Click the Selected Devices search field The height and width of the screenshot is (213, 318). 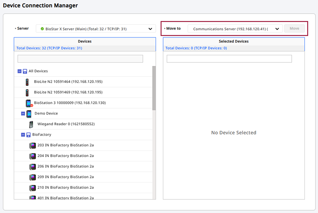(x=229, y=59)
